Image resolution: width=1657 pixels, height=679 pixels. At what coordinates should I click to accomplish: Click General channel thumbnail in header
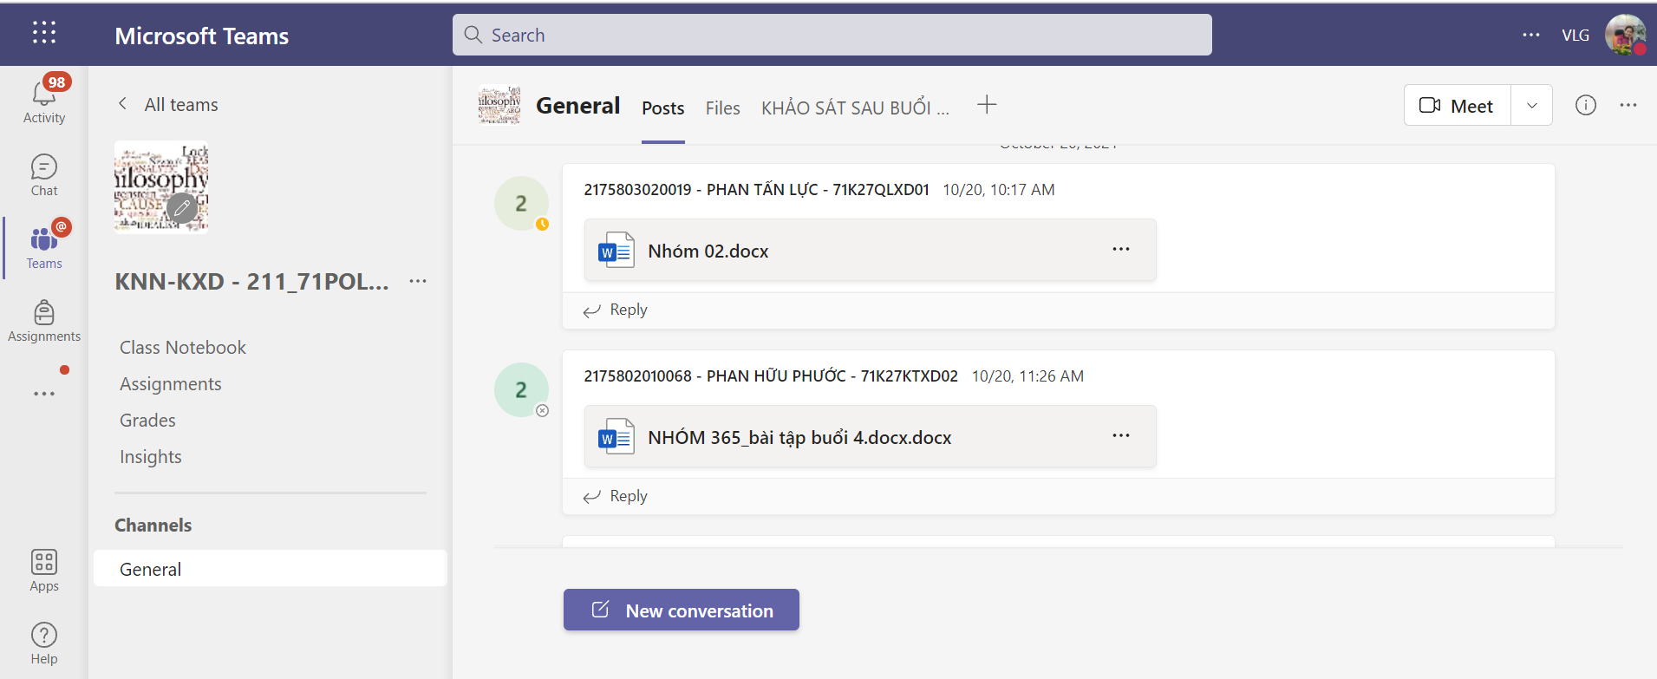(x=499, y=105)
